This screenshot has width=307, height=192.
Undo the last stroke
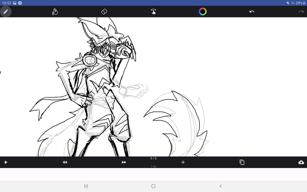tap(252, 12)
